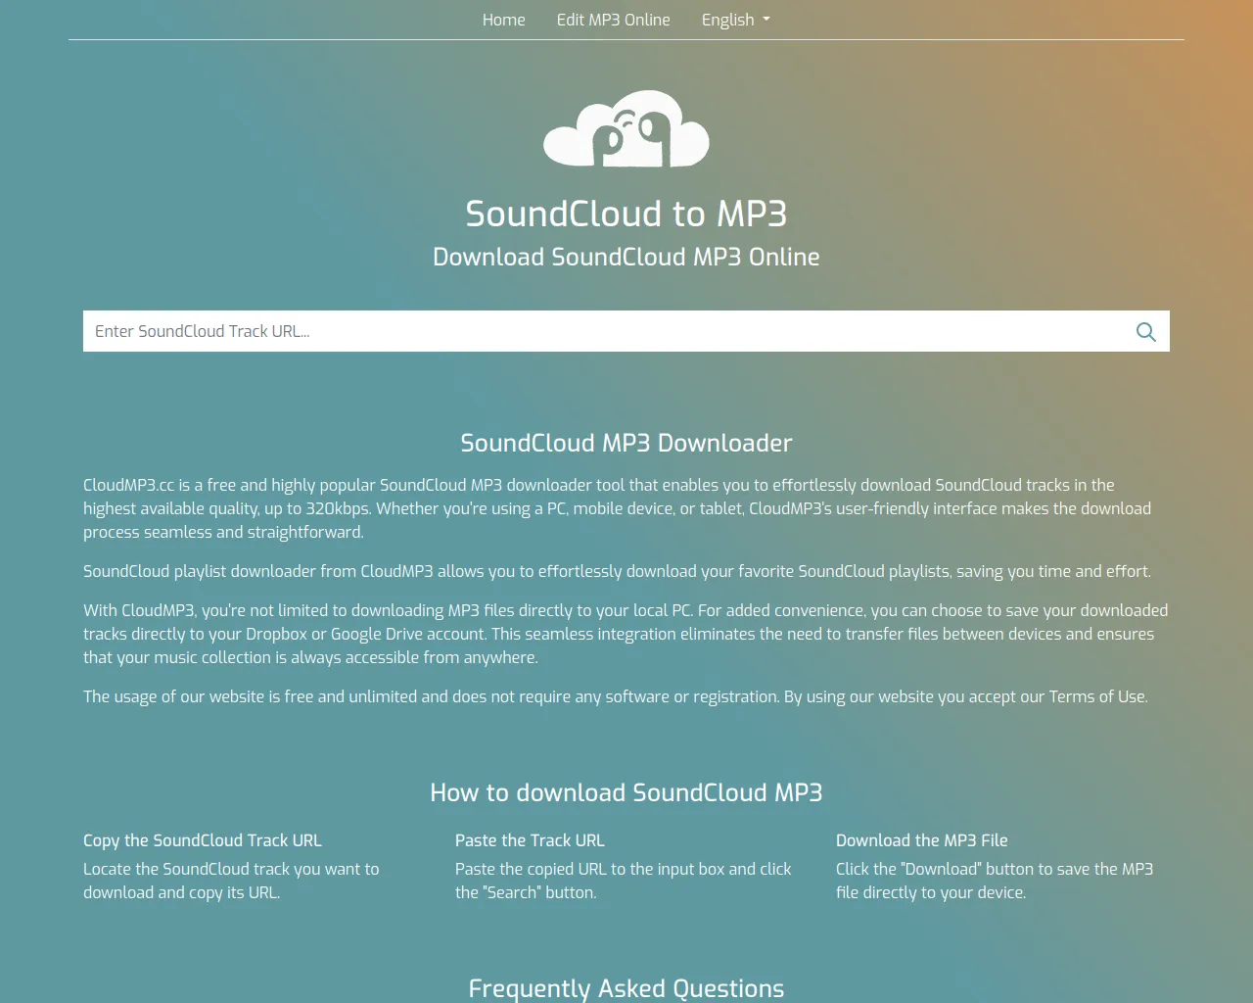Screen dimensions: 1253x1003
Task: Click Download the MP3 File step
Action: [922, 840]
